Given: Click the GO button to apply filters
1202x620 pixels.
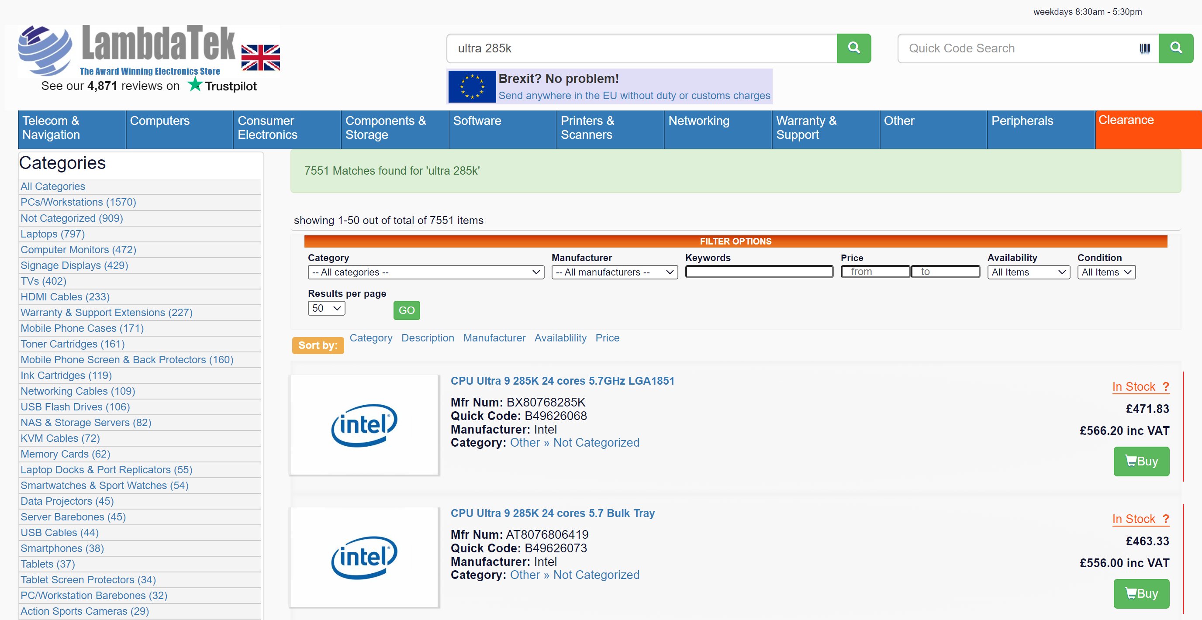Looking at the screenshot, I should 407,309.
